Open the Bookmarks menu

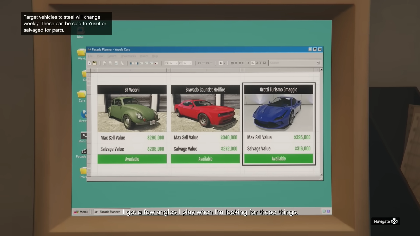click(x=128, y=56)
